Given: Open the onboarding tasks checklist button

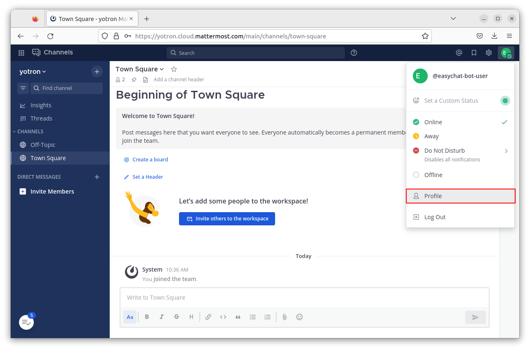Looking at the screenshot, I should [26, 322].
